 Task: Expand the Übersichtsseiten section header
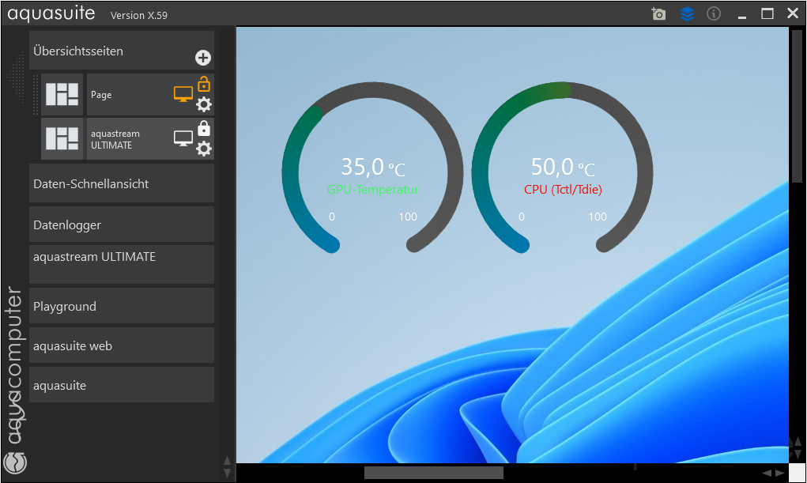[111, 51]
